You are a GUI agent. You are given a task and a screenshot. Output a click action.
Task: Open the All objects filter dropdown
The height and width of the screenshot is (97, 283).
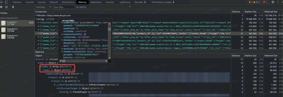pyautogui.click(x=103, y=7)
